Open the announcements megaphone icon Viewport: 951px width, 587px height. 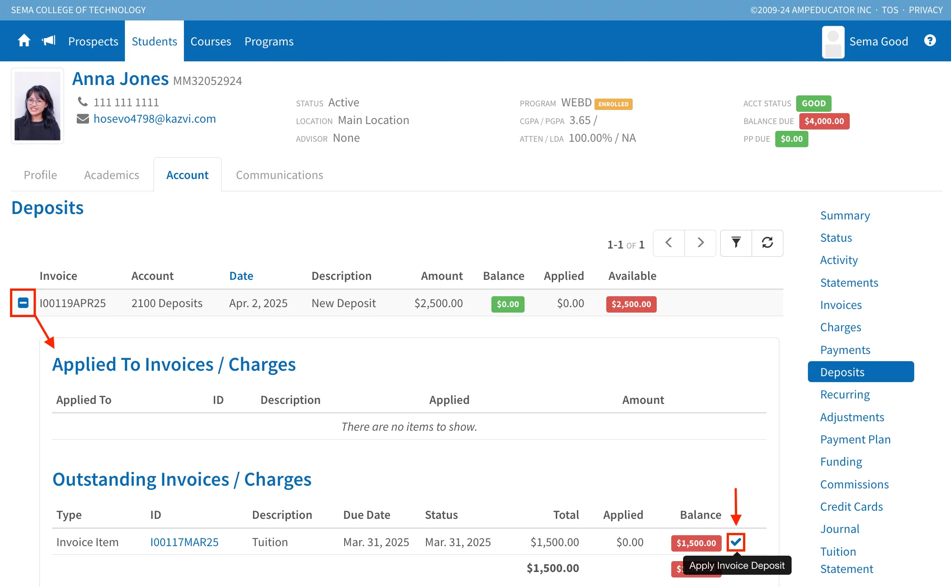click(49, 41)
